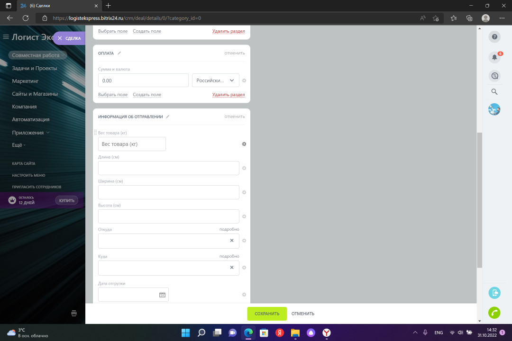Click the crown tariff icon in sidebar
512x341 pixels.
pyautogui.click(x=12, y=200)
